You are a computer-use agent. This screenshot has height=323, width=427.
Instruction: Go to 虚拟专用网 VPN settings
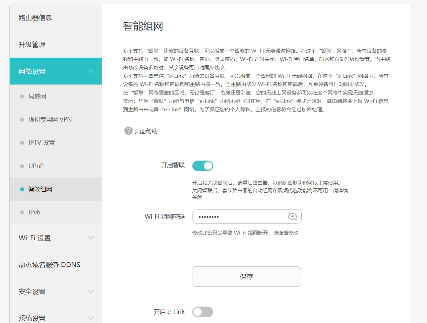tap(50, 120)
